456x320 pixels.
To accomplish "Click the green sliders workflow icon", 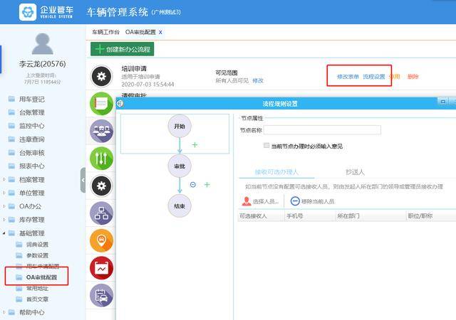I will pos(101,159).
